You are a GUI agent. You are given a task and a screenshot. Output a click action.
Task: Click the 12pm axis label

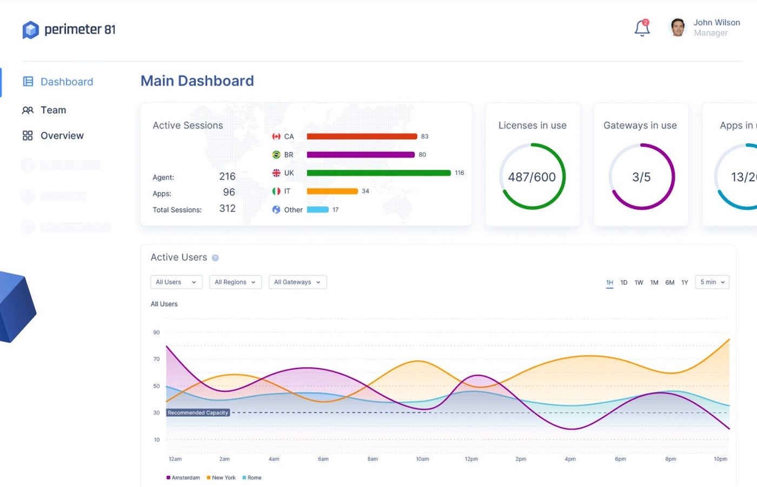point(472,459)
